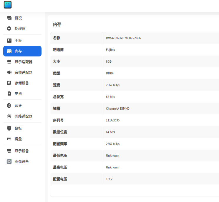Click the manufacturer value Fujitsu
This screenshot has height=202, width=219.
click(x=110, y=50)
